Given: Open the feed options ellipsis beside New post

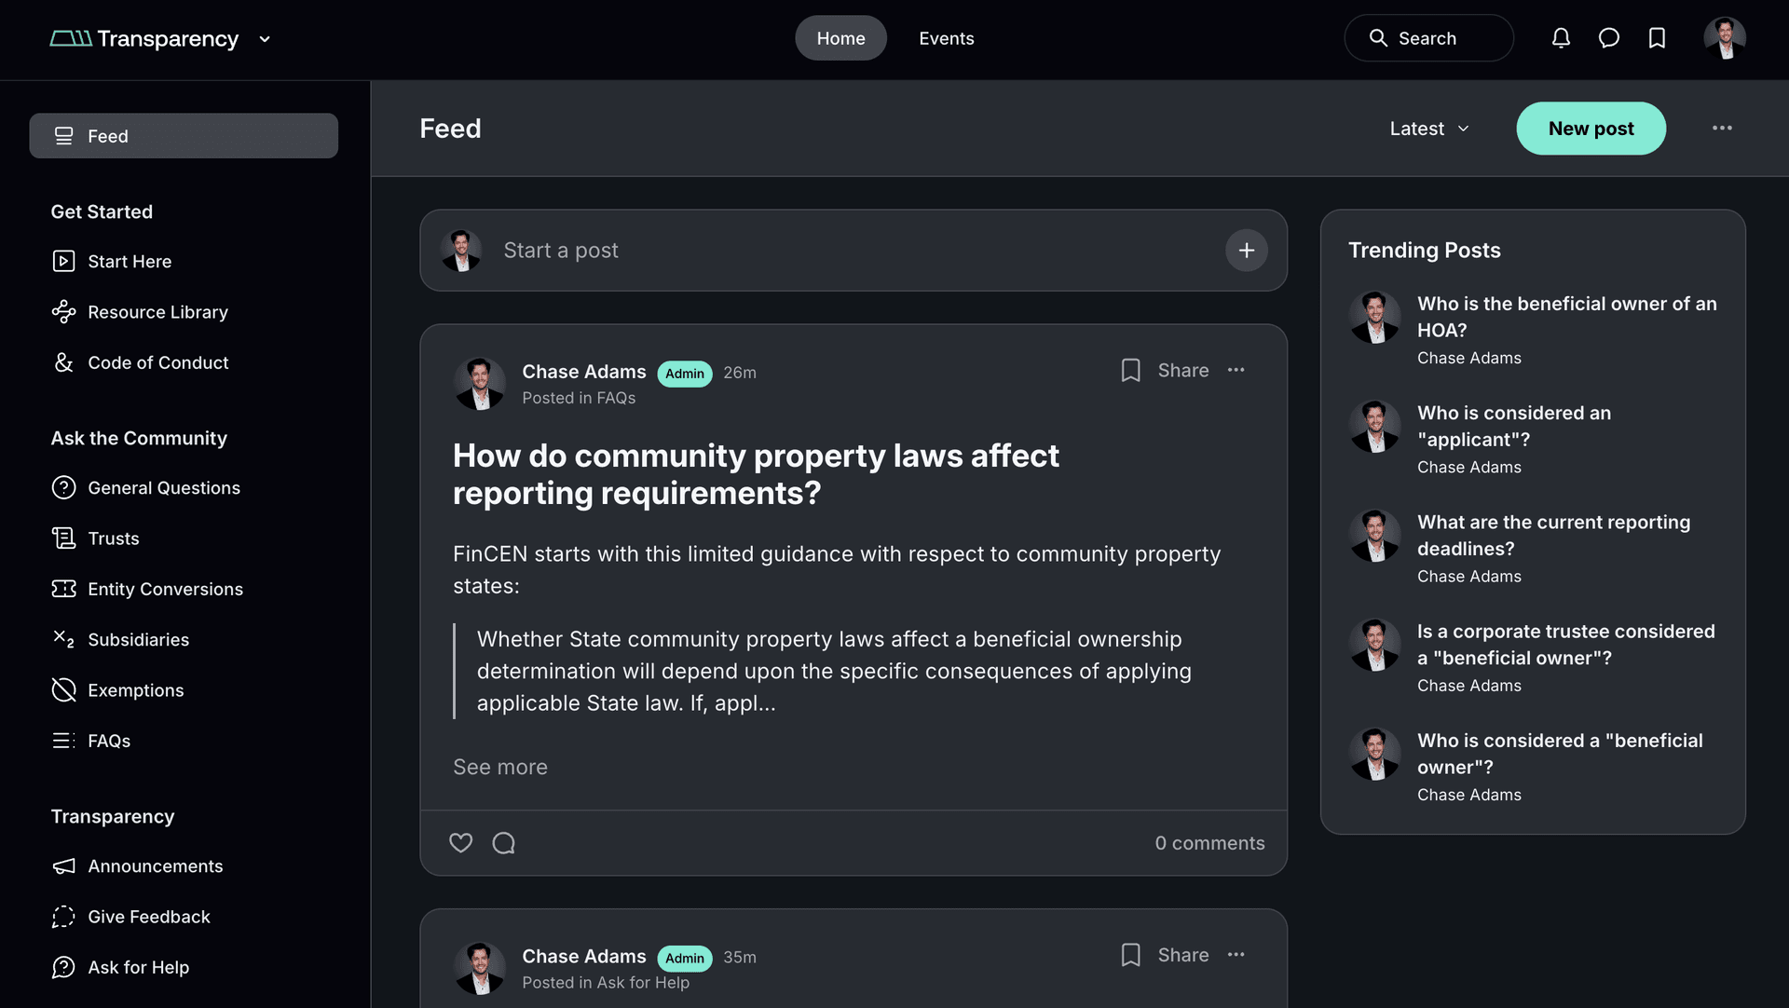Looking at the screenshot, I should 1722,129.
